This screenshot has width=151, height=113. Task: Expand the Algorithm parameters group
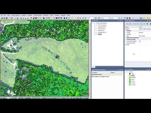click(126, 38)
